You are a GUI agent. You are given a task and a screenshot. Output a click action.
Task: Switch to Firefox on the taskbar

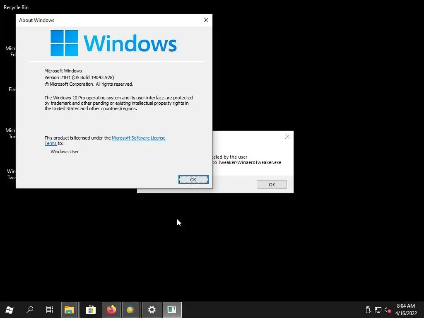[x=111, y=310]
